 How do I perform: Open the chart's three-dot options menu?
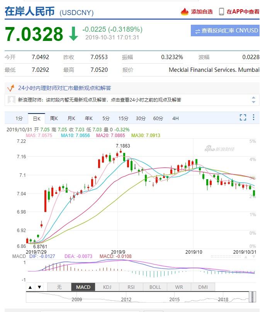click(x=253, y=118)
